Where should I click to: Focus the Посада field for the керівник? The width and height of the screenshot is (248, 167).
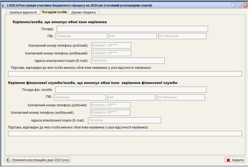tap(132, 29)
